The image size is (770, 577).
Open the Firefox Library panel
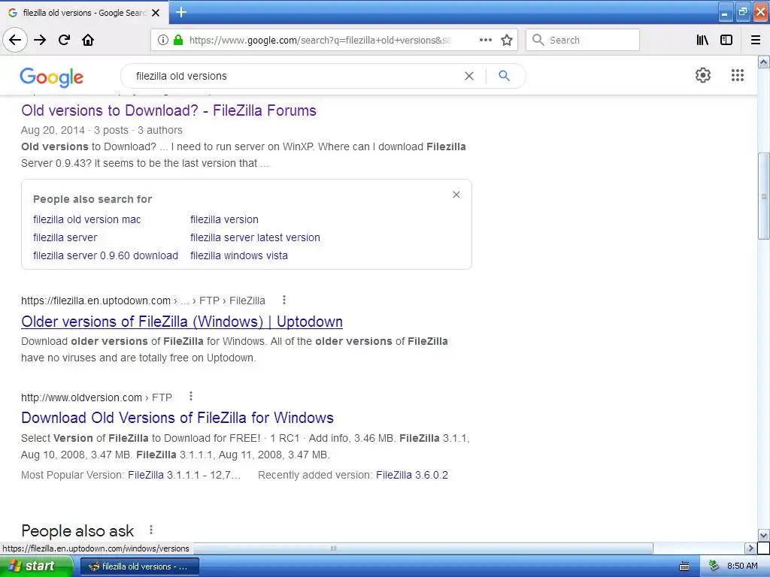(703, 41)
